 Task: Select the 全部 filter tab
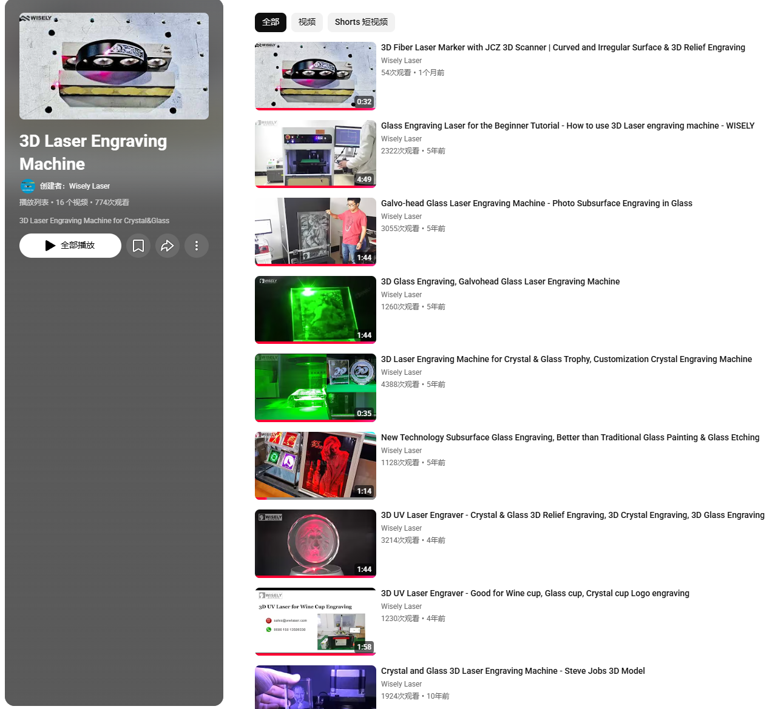pos(271,22)
